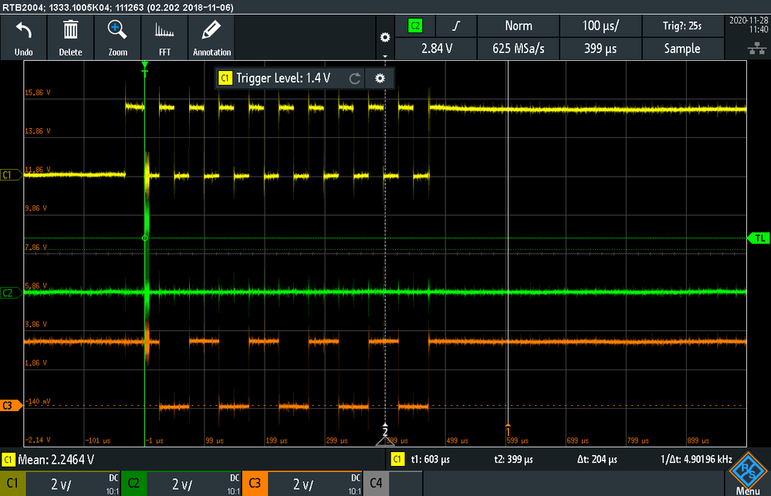The height and width of the screenshot is (496, 771).
Task: Click the C1 badge in Trigger Level popup
Action: pyautogui.click(x=225, y=78)
